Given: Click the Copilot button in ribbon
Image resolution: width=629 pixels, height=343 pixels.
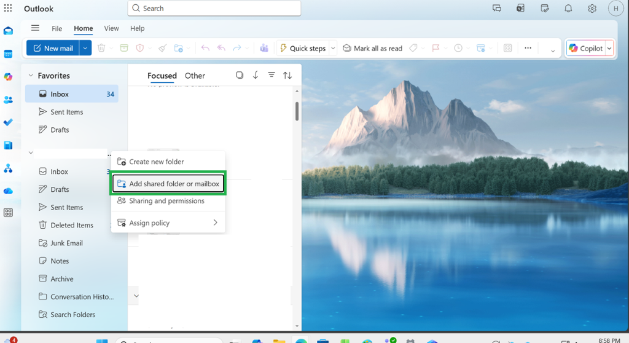Looking at the screenshot, I should click(585, 48).
